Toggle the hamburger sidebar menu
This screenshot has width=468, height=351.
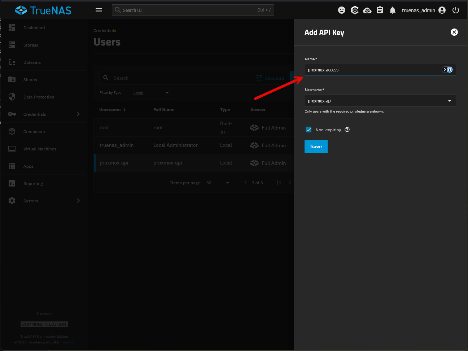click(x=99, y=10)
